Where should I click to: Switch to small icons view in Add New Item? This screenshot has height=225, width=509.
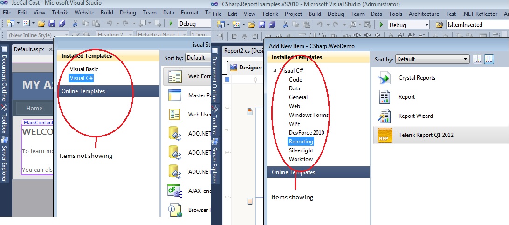coord(477,59)
